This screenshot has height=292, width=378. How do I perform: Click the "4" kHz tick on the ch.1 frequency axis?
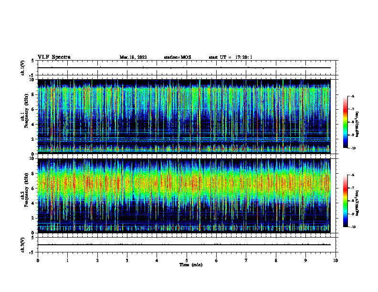pos(33,125)
